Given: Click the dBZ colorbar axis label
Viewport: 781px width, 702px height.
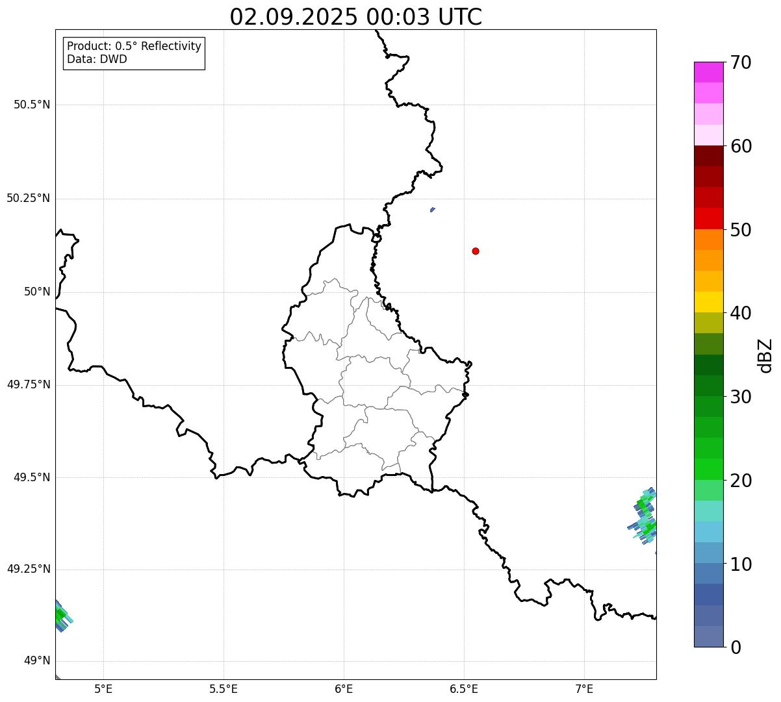Looking at the screenshot, I should 765,355.
